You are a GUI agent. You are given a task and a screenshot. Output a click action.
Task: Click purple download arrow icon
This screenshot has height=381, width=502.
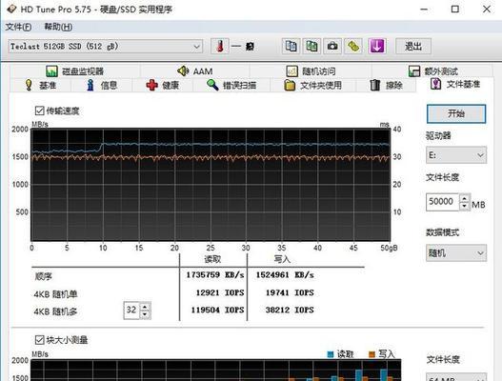coord(377,47)
